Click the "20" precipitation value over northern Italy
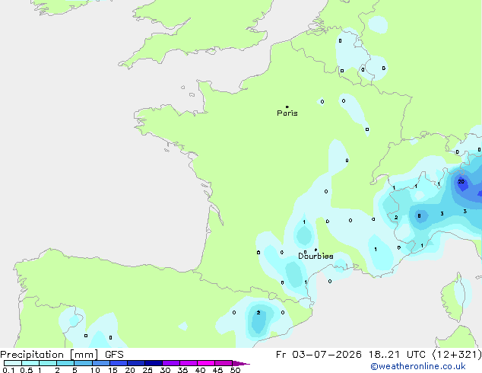This screenshot has height=373, width=482. pyautogui.click(x=461, y=182)
